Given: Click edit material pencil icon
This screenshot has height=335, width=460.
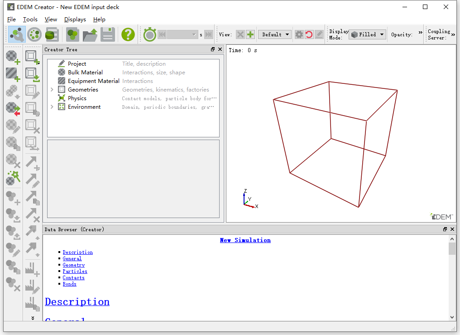Looking at the screenshot, I should (x=13, y=126).
